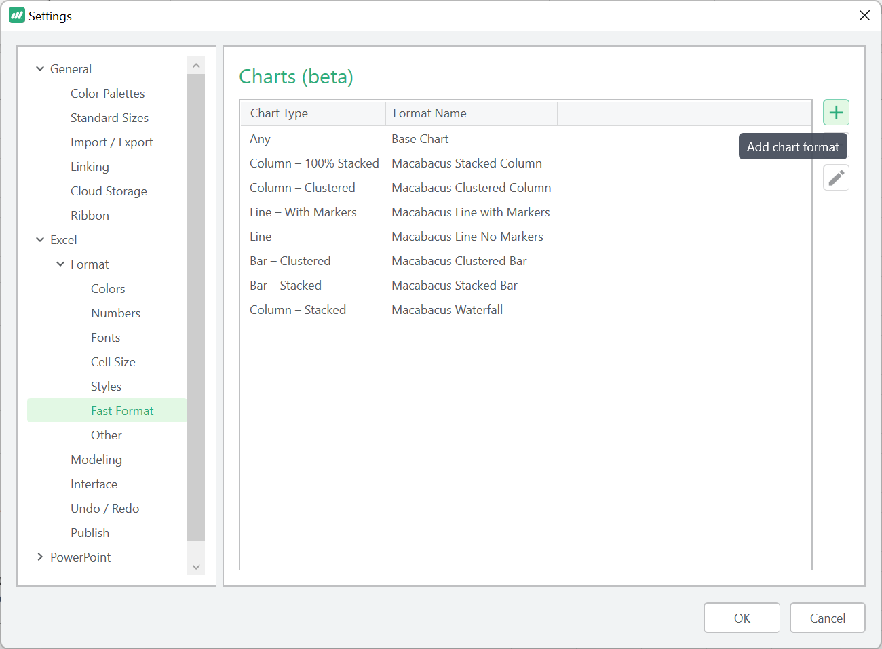
Task: Go to Modeling settings
Action: (x=96, y=460)
